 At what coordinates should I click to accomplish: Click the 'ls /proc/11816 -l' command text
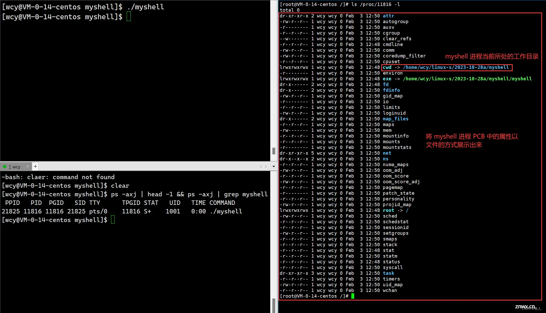click(376, 4)
